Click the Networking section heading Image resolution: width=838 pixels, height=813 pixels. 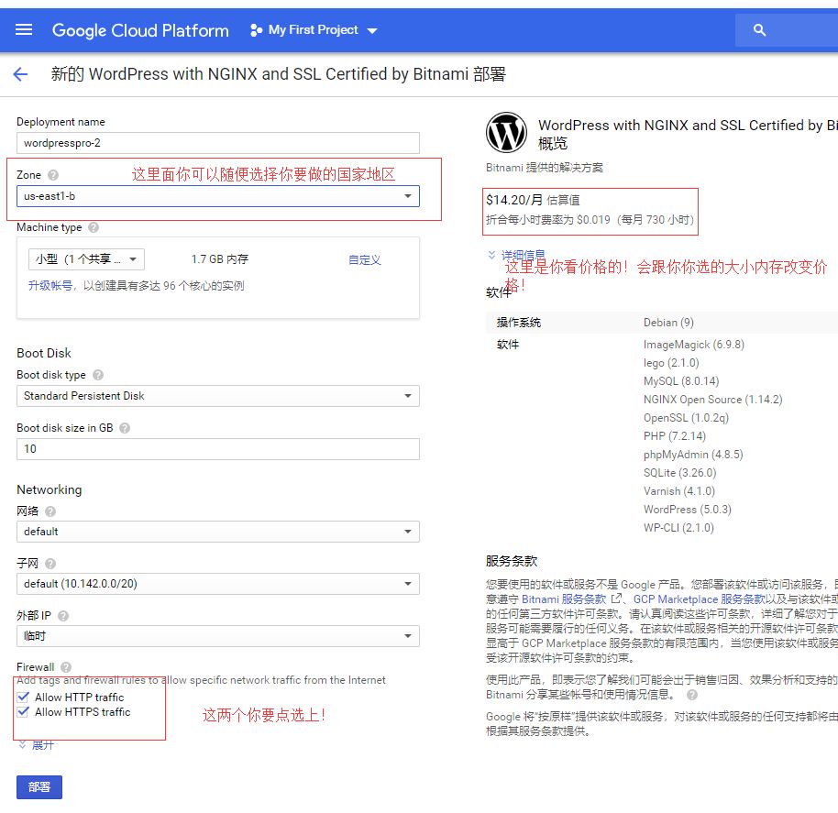click(50, 489)
